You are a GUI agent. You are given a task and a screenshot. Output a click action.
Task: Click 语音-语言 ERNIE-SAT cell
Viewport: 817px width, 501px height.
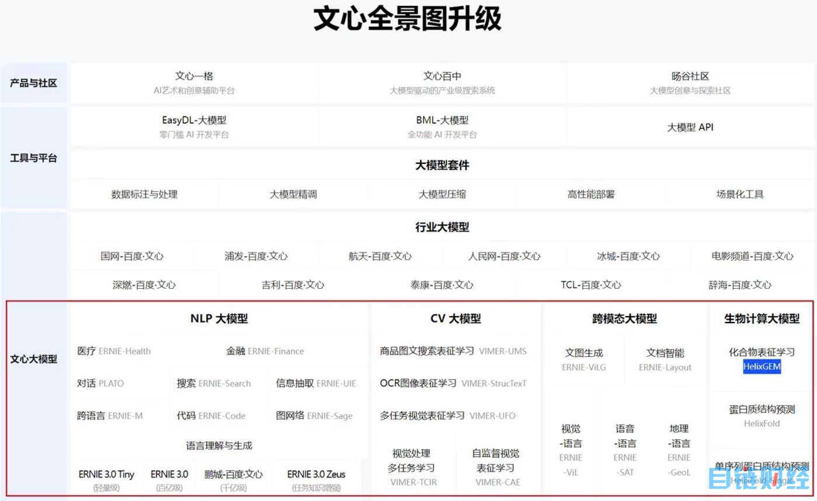[625, 450]
